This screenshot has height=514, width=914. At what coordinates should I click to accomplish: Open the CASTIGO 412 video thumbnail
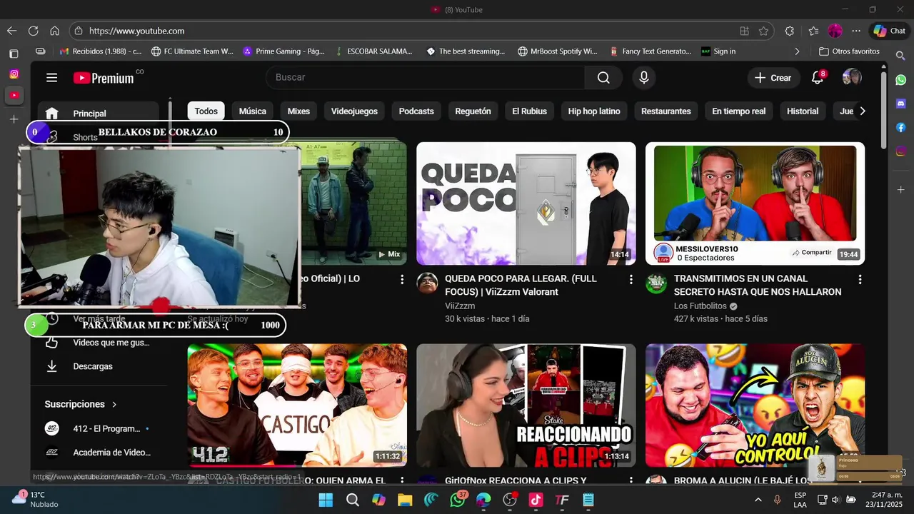297,405
